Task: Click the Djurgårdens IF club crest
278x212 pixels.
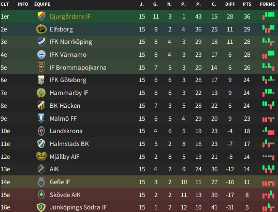Action: point(41,17)
